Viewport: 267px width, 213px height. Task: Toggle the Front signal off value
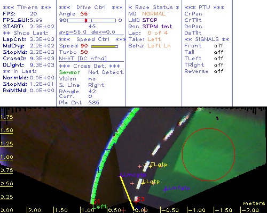tap(218, 46)
